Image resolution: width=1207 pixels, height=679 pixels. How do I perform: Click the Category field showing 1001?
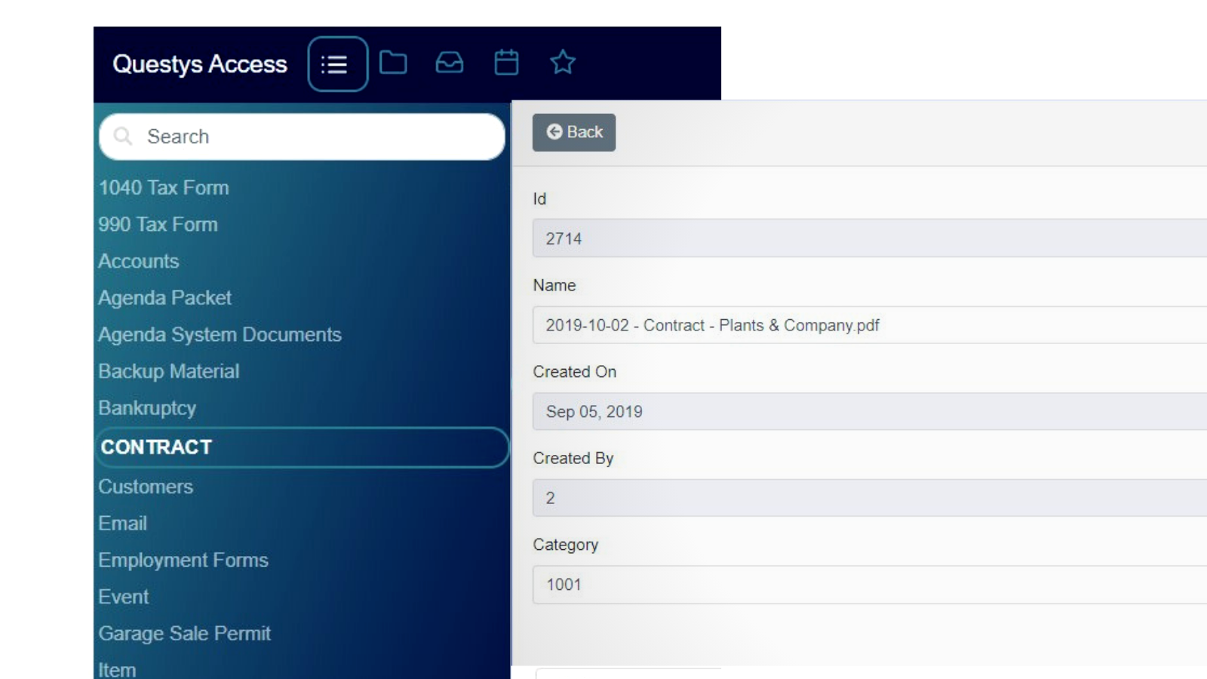tap(870, 585)
